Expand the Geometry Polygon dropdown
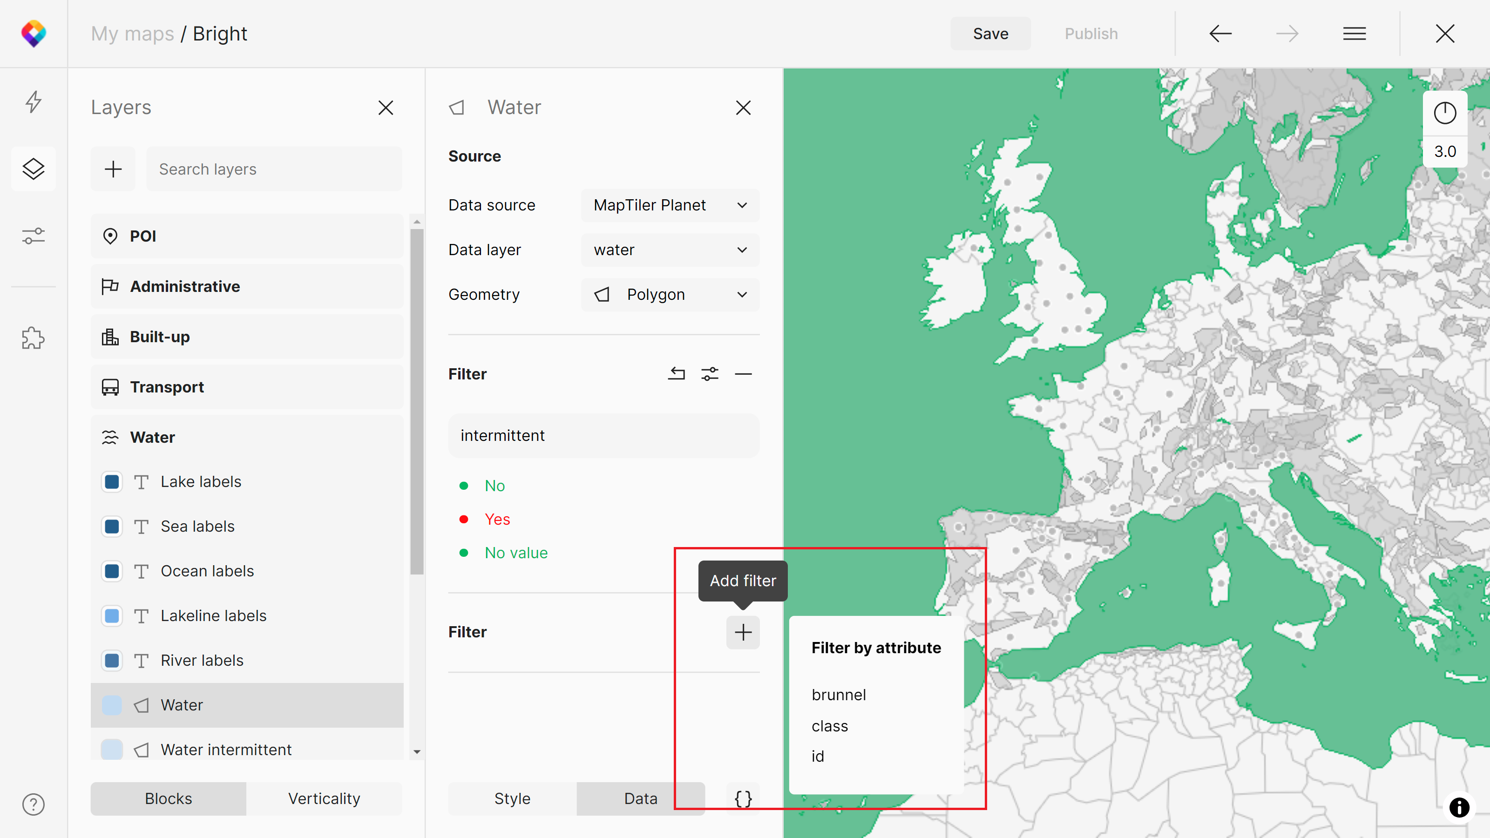The image size is (1490, 838). click(x=670, y=294)
